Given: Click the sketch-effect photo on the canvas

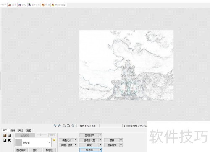Looking at the screenshot, I should point(126,65).
